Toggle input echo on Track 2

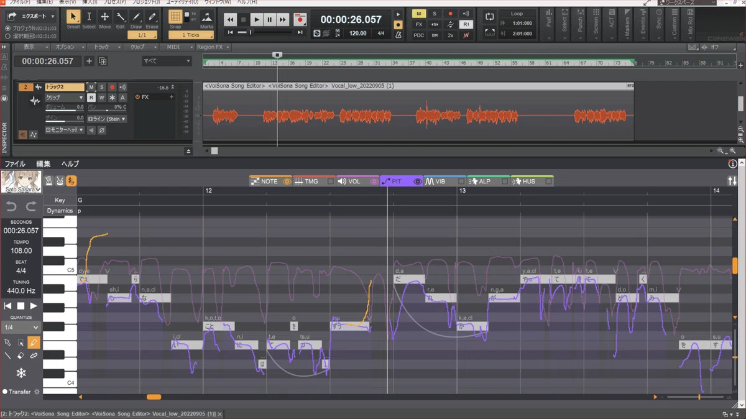(x=122, y=87)
